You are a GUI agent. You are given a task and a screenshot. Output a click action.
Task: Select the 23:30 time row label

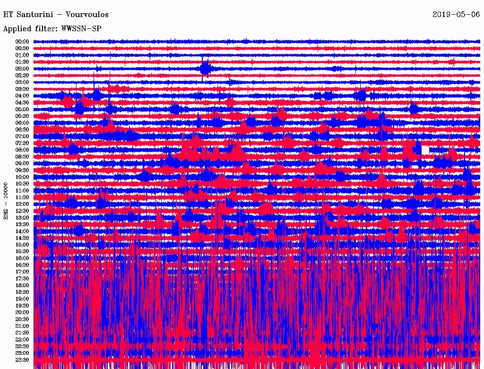22,360
